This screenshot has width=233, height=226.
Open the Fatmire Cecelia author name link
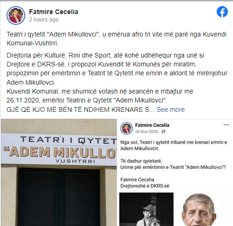pyautogui.click(x=54, y=12)
